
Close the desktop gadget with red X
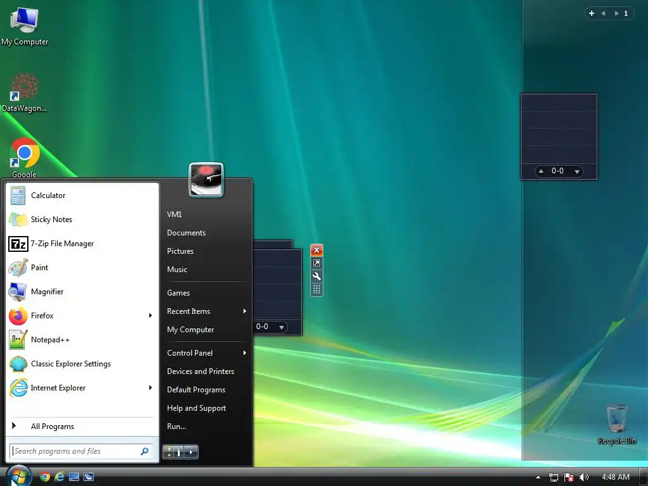[x=316, y=250]
